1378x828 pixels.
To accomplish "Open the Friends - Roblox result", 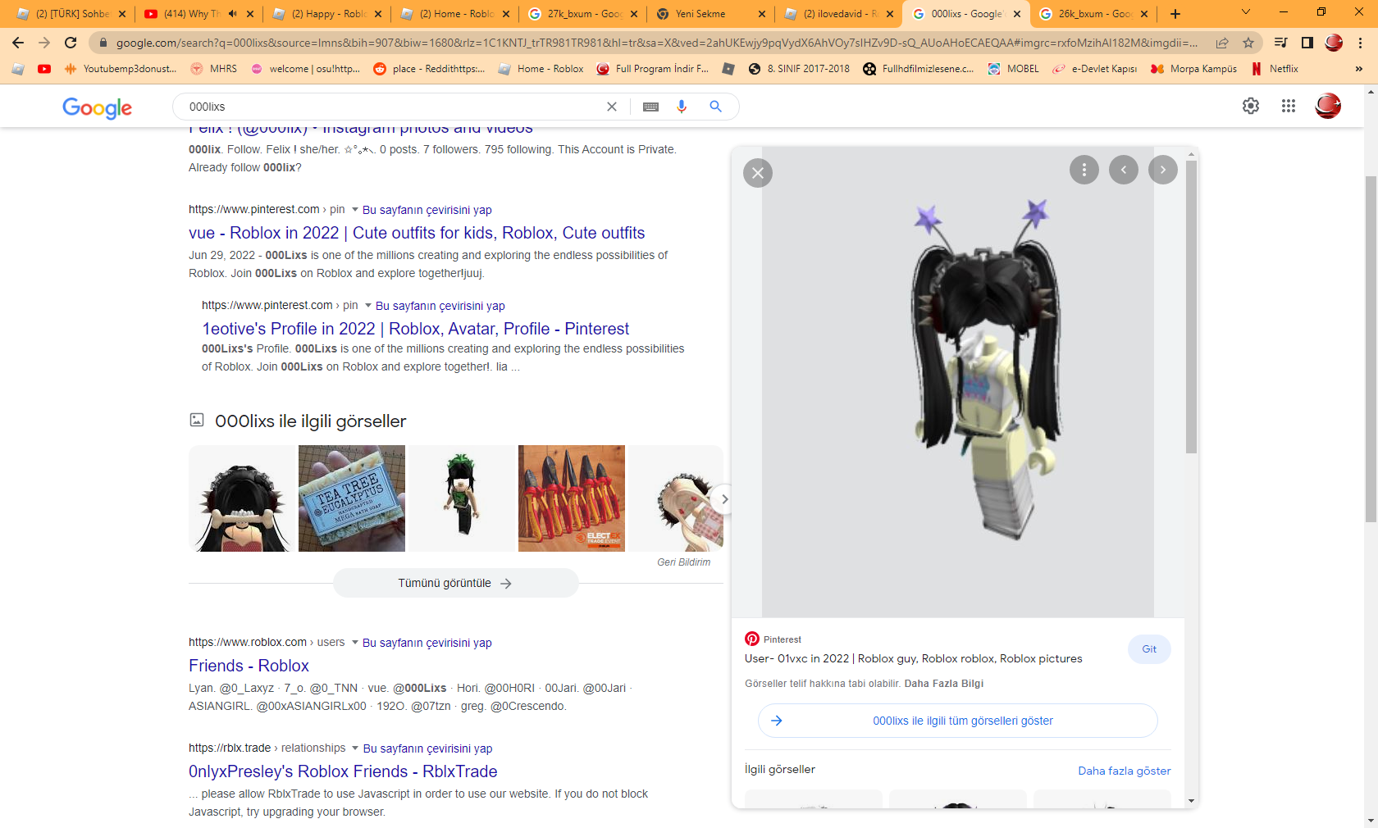I will click(x=249, y=666).
